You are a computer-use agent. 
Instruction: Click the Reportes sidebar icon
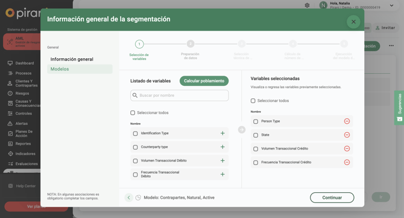tap(10, 144)
